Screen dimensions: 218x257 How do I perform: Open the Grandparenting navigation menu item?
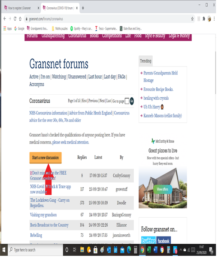[x=53, y=36]
